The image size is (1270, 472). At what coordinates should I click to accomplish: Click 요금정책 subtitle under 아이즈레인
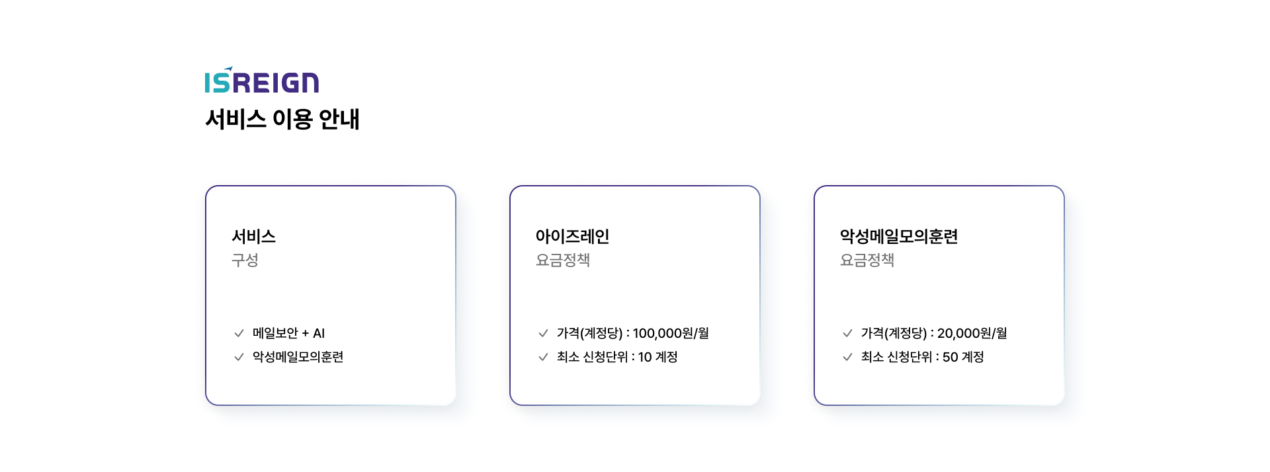pos(563,260)
